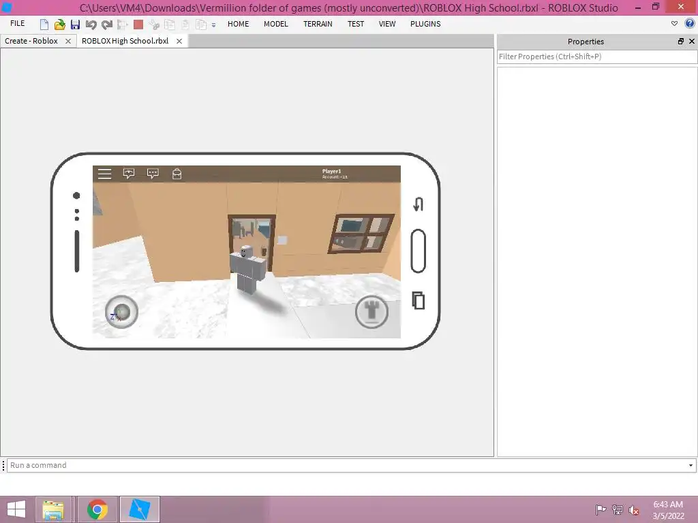Click the gray Player1 character in the viewport
Viewport: 698px width, 523px height.
pos(247,270)
